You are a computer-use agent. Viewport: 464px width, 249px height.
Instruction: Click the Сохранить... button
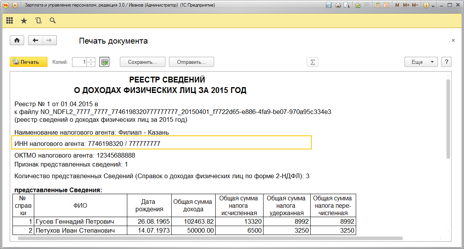coord(142,62)
